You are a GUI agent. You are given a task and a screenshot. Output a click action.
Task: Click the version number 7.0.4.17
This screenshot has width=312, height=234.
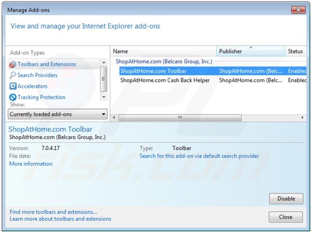[x=50, y=148]
